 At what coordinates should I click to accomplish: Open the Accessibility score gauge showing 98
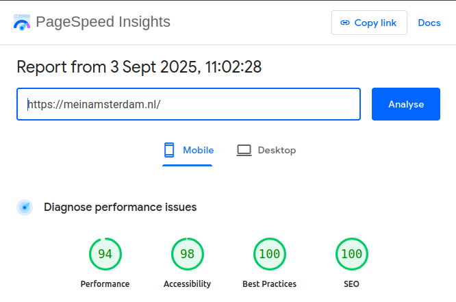pos(187,254)
